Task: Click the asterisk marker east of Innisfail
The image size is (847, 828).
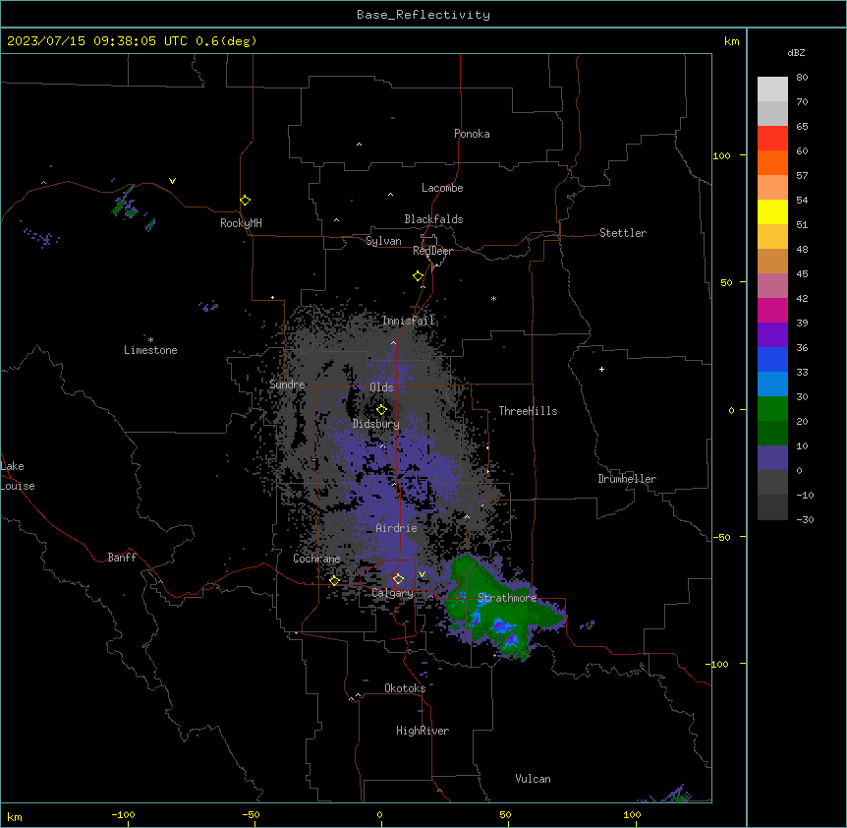Action: coord(493,299)
